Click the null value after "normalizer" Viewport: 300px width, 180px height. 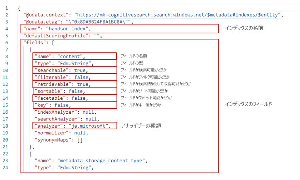coord(80,133)
